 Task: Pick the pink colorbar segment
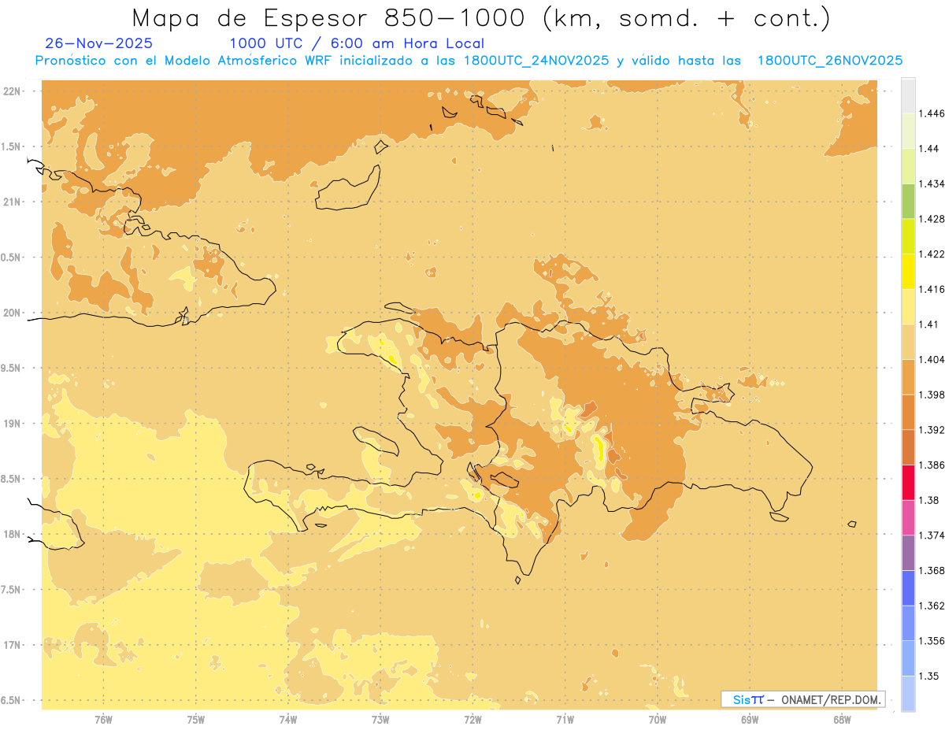(908, 517)
